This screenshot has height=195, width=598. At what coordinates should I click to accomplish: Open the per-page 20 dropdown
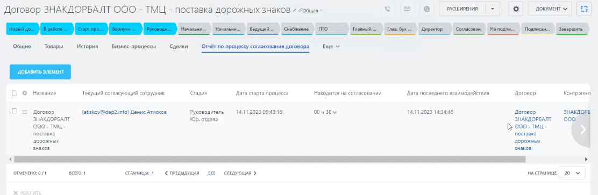click(572, 173)
